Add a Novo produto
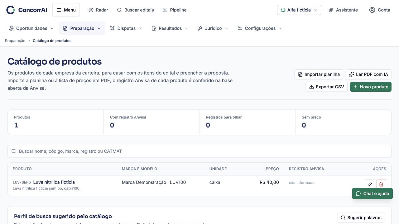 point(371,87)
